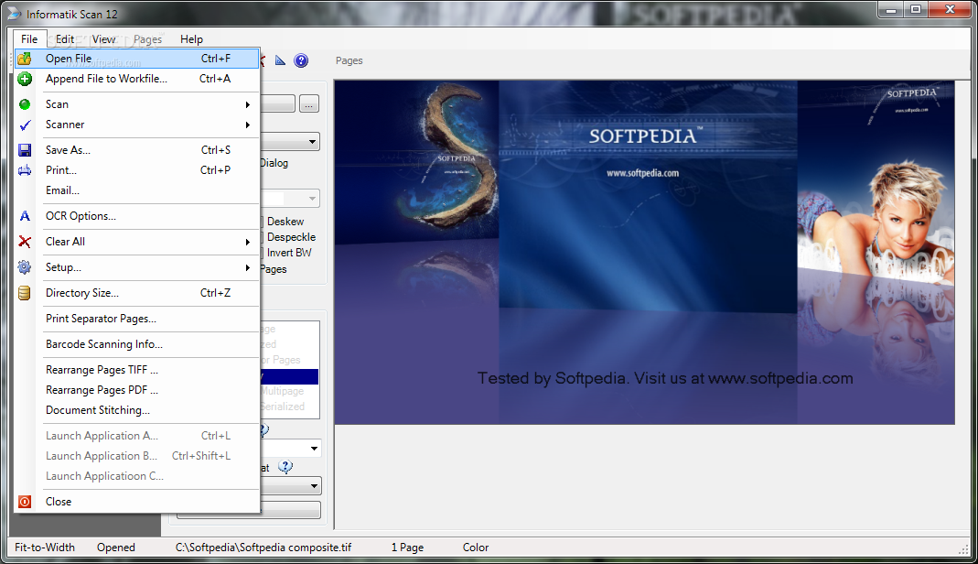Click the Fit-to-Width status bar entry

pyautogui.click(x=44, y=548)
